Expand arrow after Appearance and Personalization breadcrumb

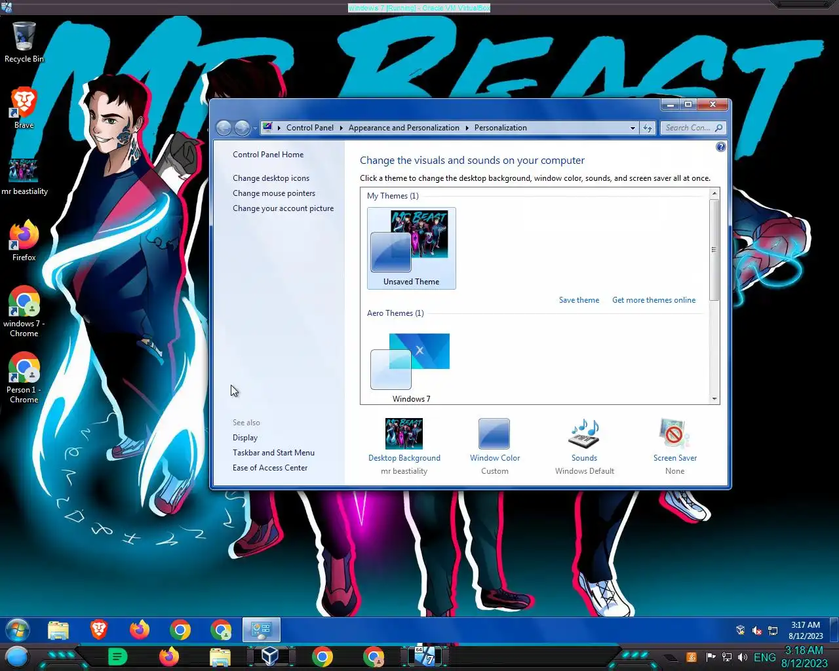tap(467, 128)
